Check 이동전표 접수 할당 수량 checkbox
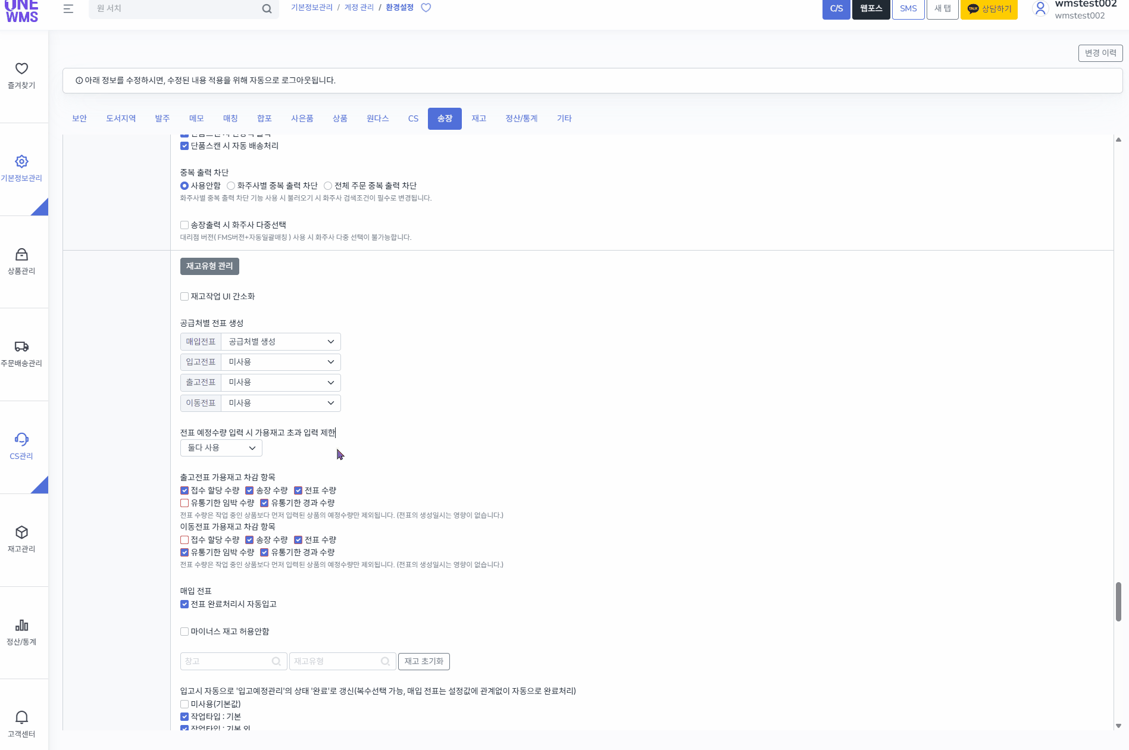 point(184,540)
